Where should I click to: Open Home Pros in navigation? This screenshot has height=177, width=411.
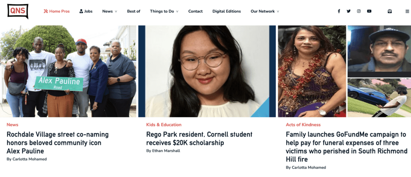pyautogui.click(x=57, y=11)
